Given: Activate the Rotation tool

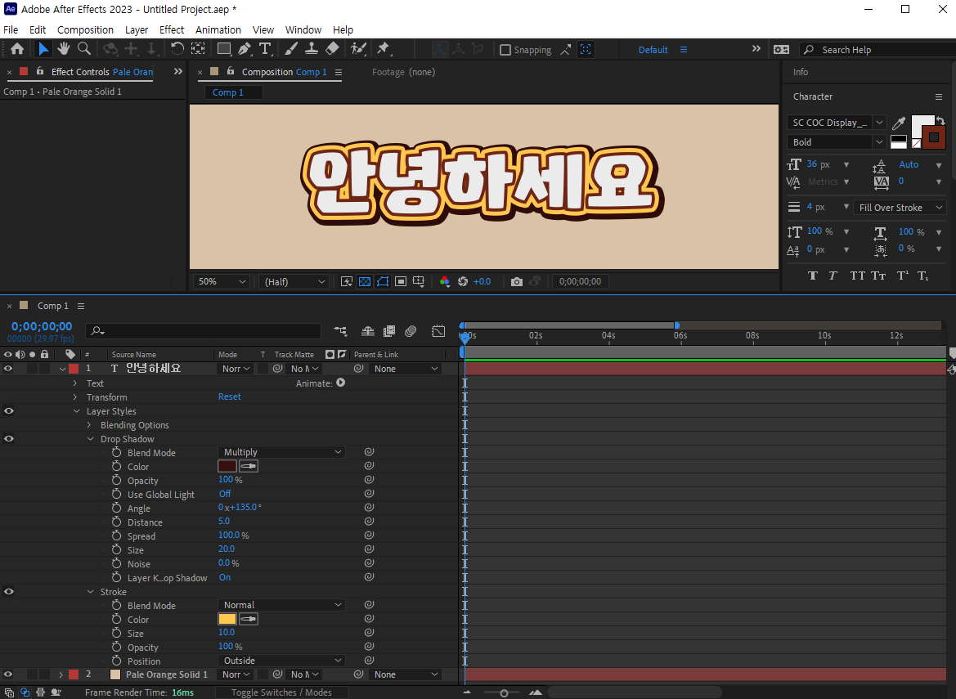Looking at the screenshot, I should [x=178, y=49].
